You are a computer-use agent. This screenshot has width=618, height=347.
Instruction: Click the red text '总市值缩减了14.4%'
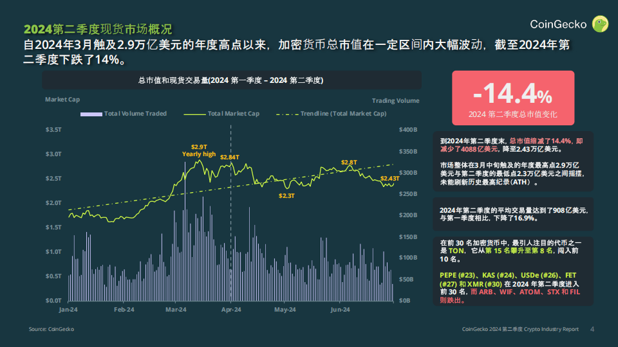click(540, 141)
